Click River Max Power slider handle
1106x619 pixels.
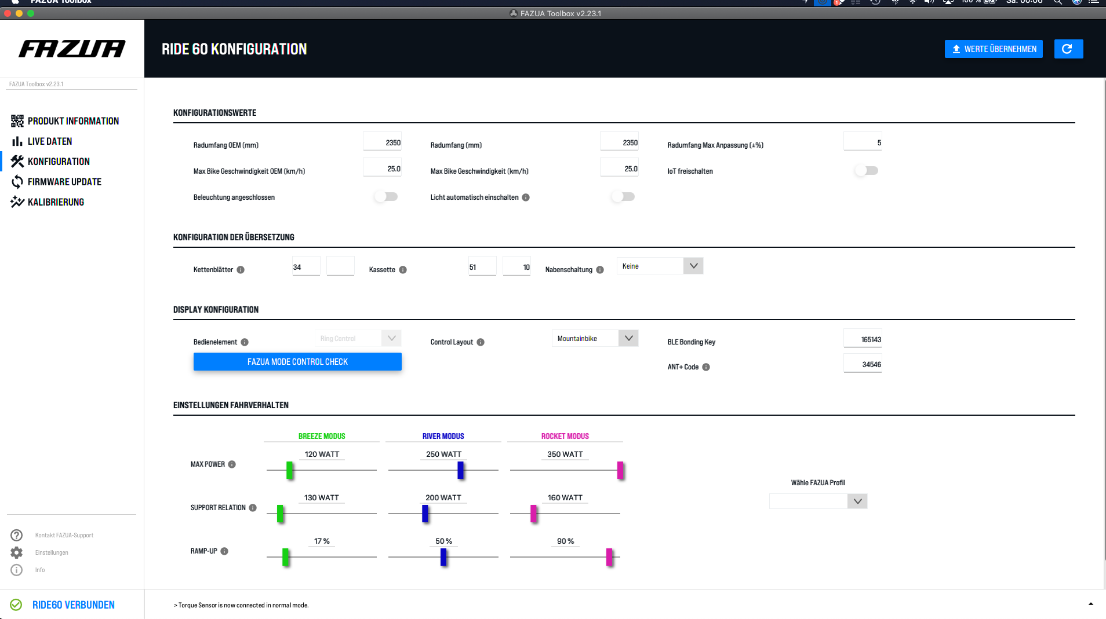460,470
